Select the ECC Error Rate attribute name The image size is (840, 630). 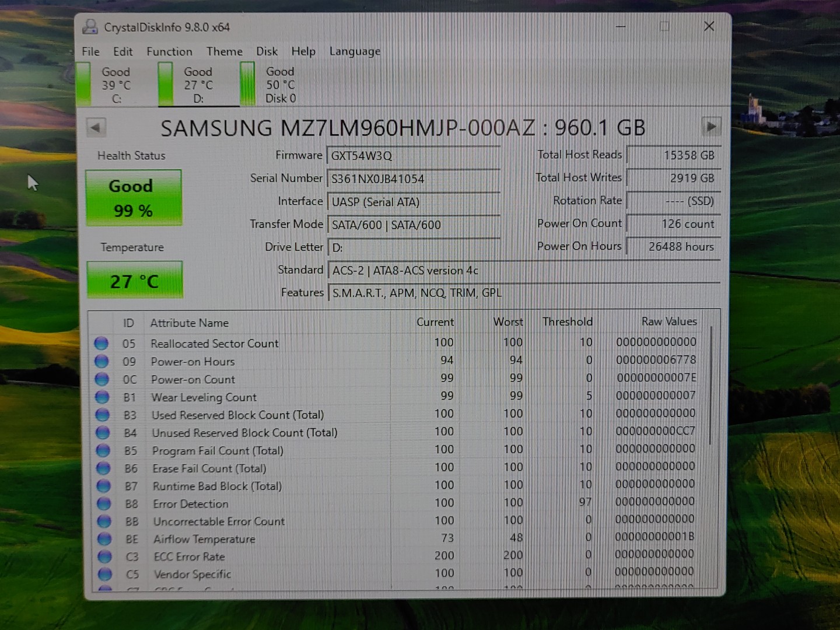click(x=189, y=556)
